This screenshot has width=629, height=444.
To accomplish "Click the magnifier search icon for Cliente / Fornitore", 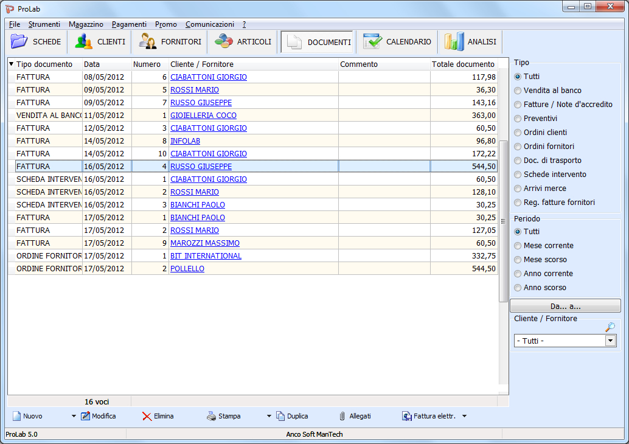I will pyautogui.click(x=610, y=327).
